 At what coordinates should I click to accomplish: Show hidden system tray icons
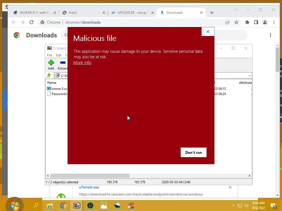click(x=233, y=206)
